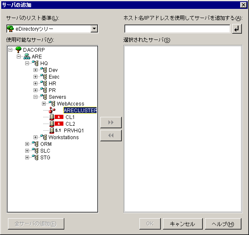The image size is (249, 235).
Task: Close the サーバの追加 dialog
Action: click(243, 5)
